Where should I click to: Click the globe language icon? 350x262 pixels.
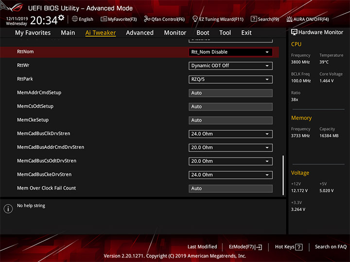click(x=75, y=19)
